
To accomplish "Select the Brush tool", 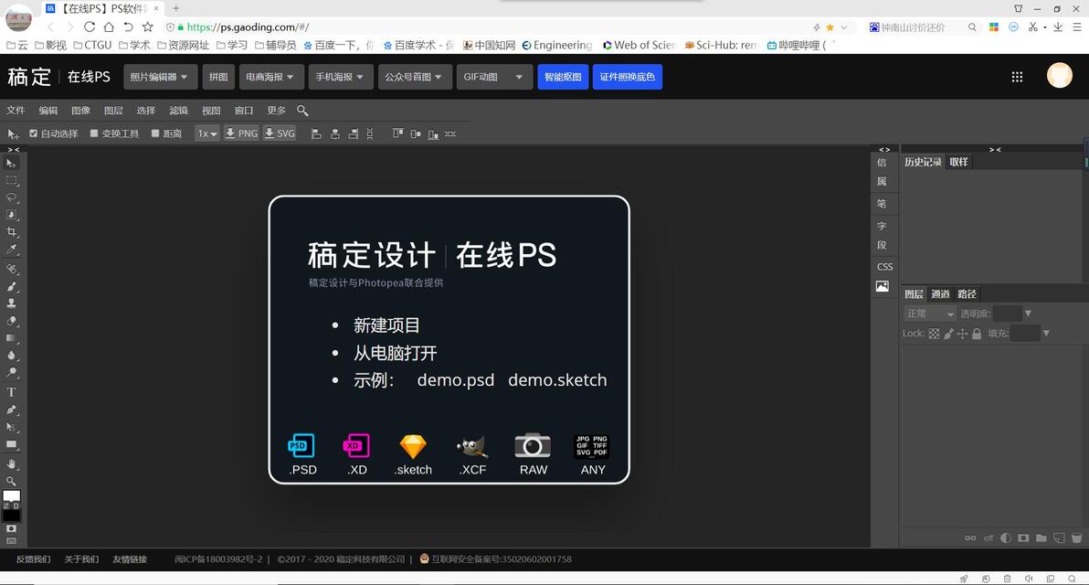I will [x=11, y=286].
